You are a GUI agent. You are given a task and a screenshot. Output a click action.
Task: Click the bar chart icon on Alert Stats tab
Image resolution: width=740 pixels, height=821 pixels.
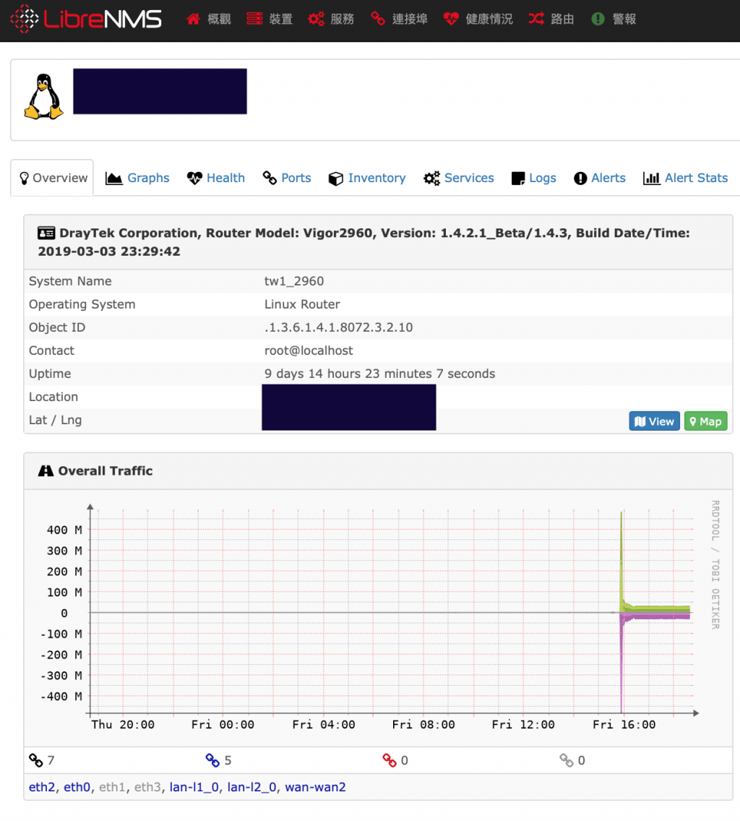[652, 178]
